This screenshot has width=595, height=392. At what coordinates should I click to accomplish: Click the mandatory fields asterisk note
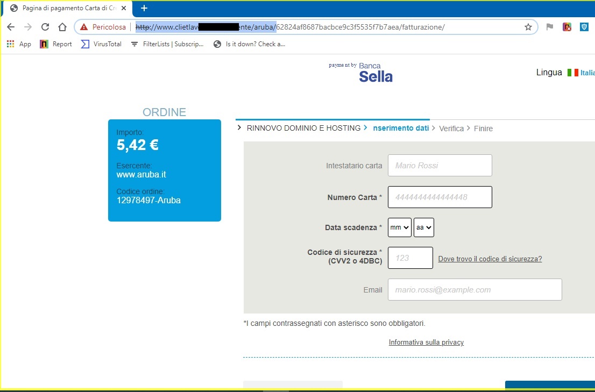334,323
